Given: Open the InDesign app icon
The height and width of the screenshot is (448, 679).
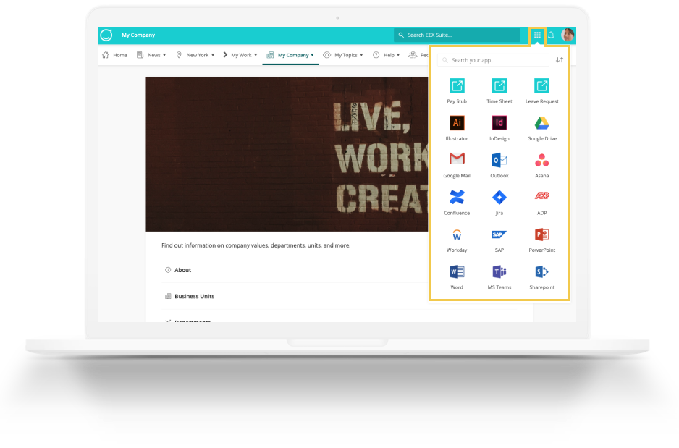Looking at the screenshot, I should 499,123.
